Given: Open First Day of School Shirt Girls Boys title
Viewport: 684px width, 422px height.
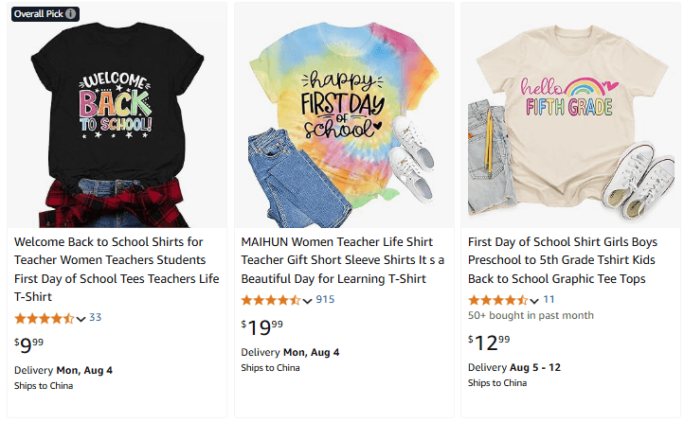Looking at the screenshot, I should click(x=563, y=260).
